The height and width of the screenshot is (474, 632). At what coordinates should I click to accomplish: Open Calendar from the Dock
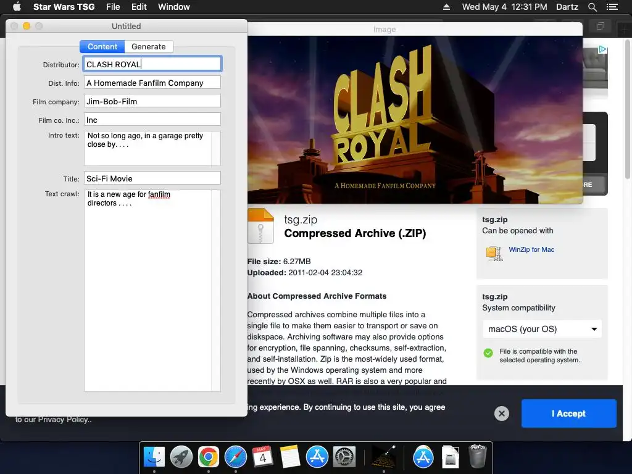[x=263, y=457]
